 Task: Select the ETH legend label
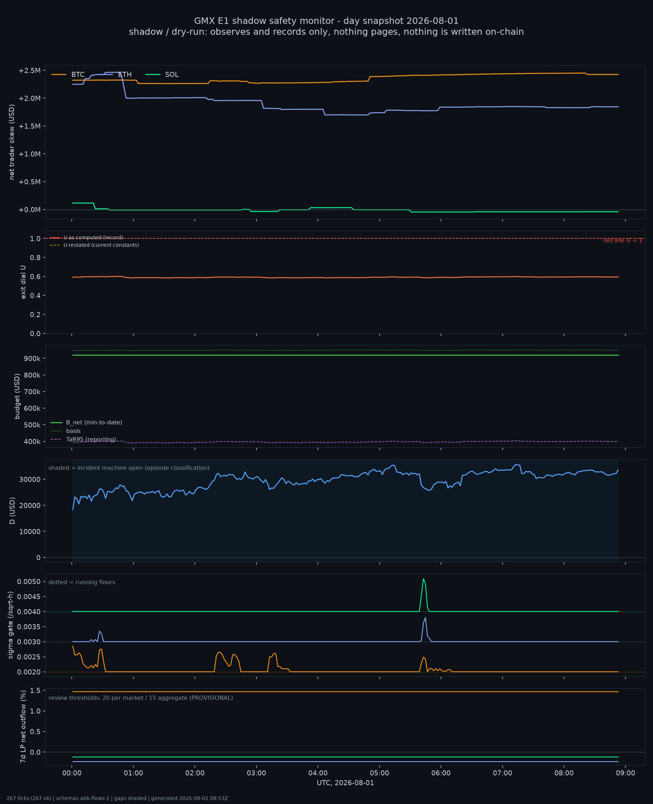[x=125, y=75]
